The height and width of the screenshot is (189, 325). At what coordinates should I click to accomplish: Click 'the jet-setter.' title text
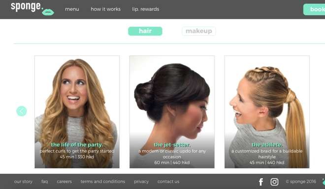172,145
